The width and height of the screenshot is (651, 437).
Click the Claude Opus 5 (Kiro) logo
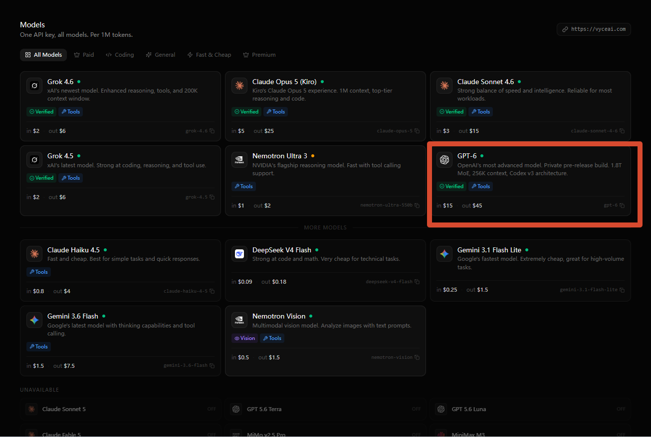239,86
